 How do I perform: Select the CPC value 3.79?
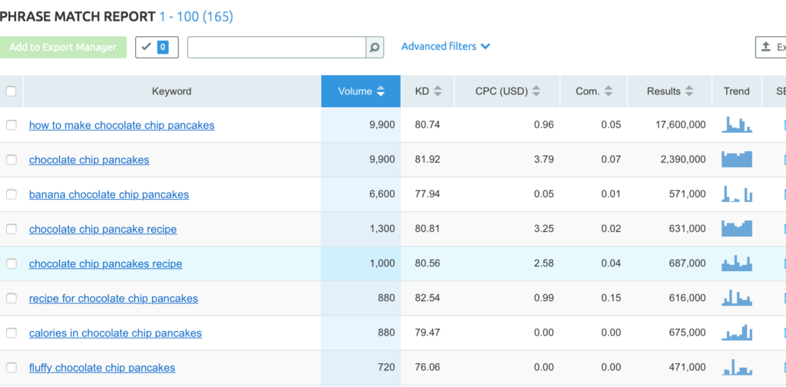(x=544, y=160)
